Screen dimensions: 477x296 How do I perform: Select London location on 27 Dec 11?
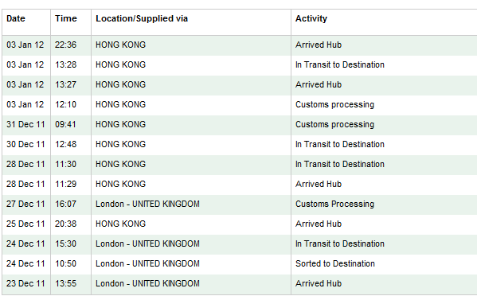[147, 204]
